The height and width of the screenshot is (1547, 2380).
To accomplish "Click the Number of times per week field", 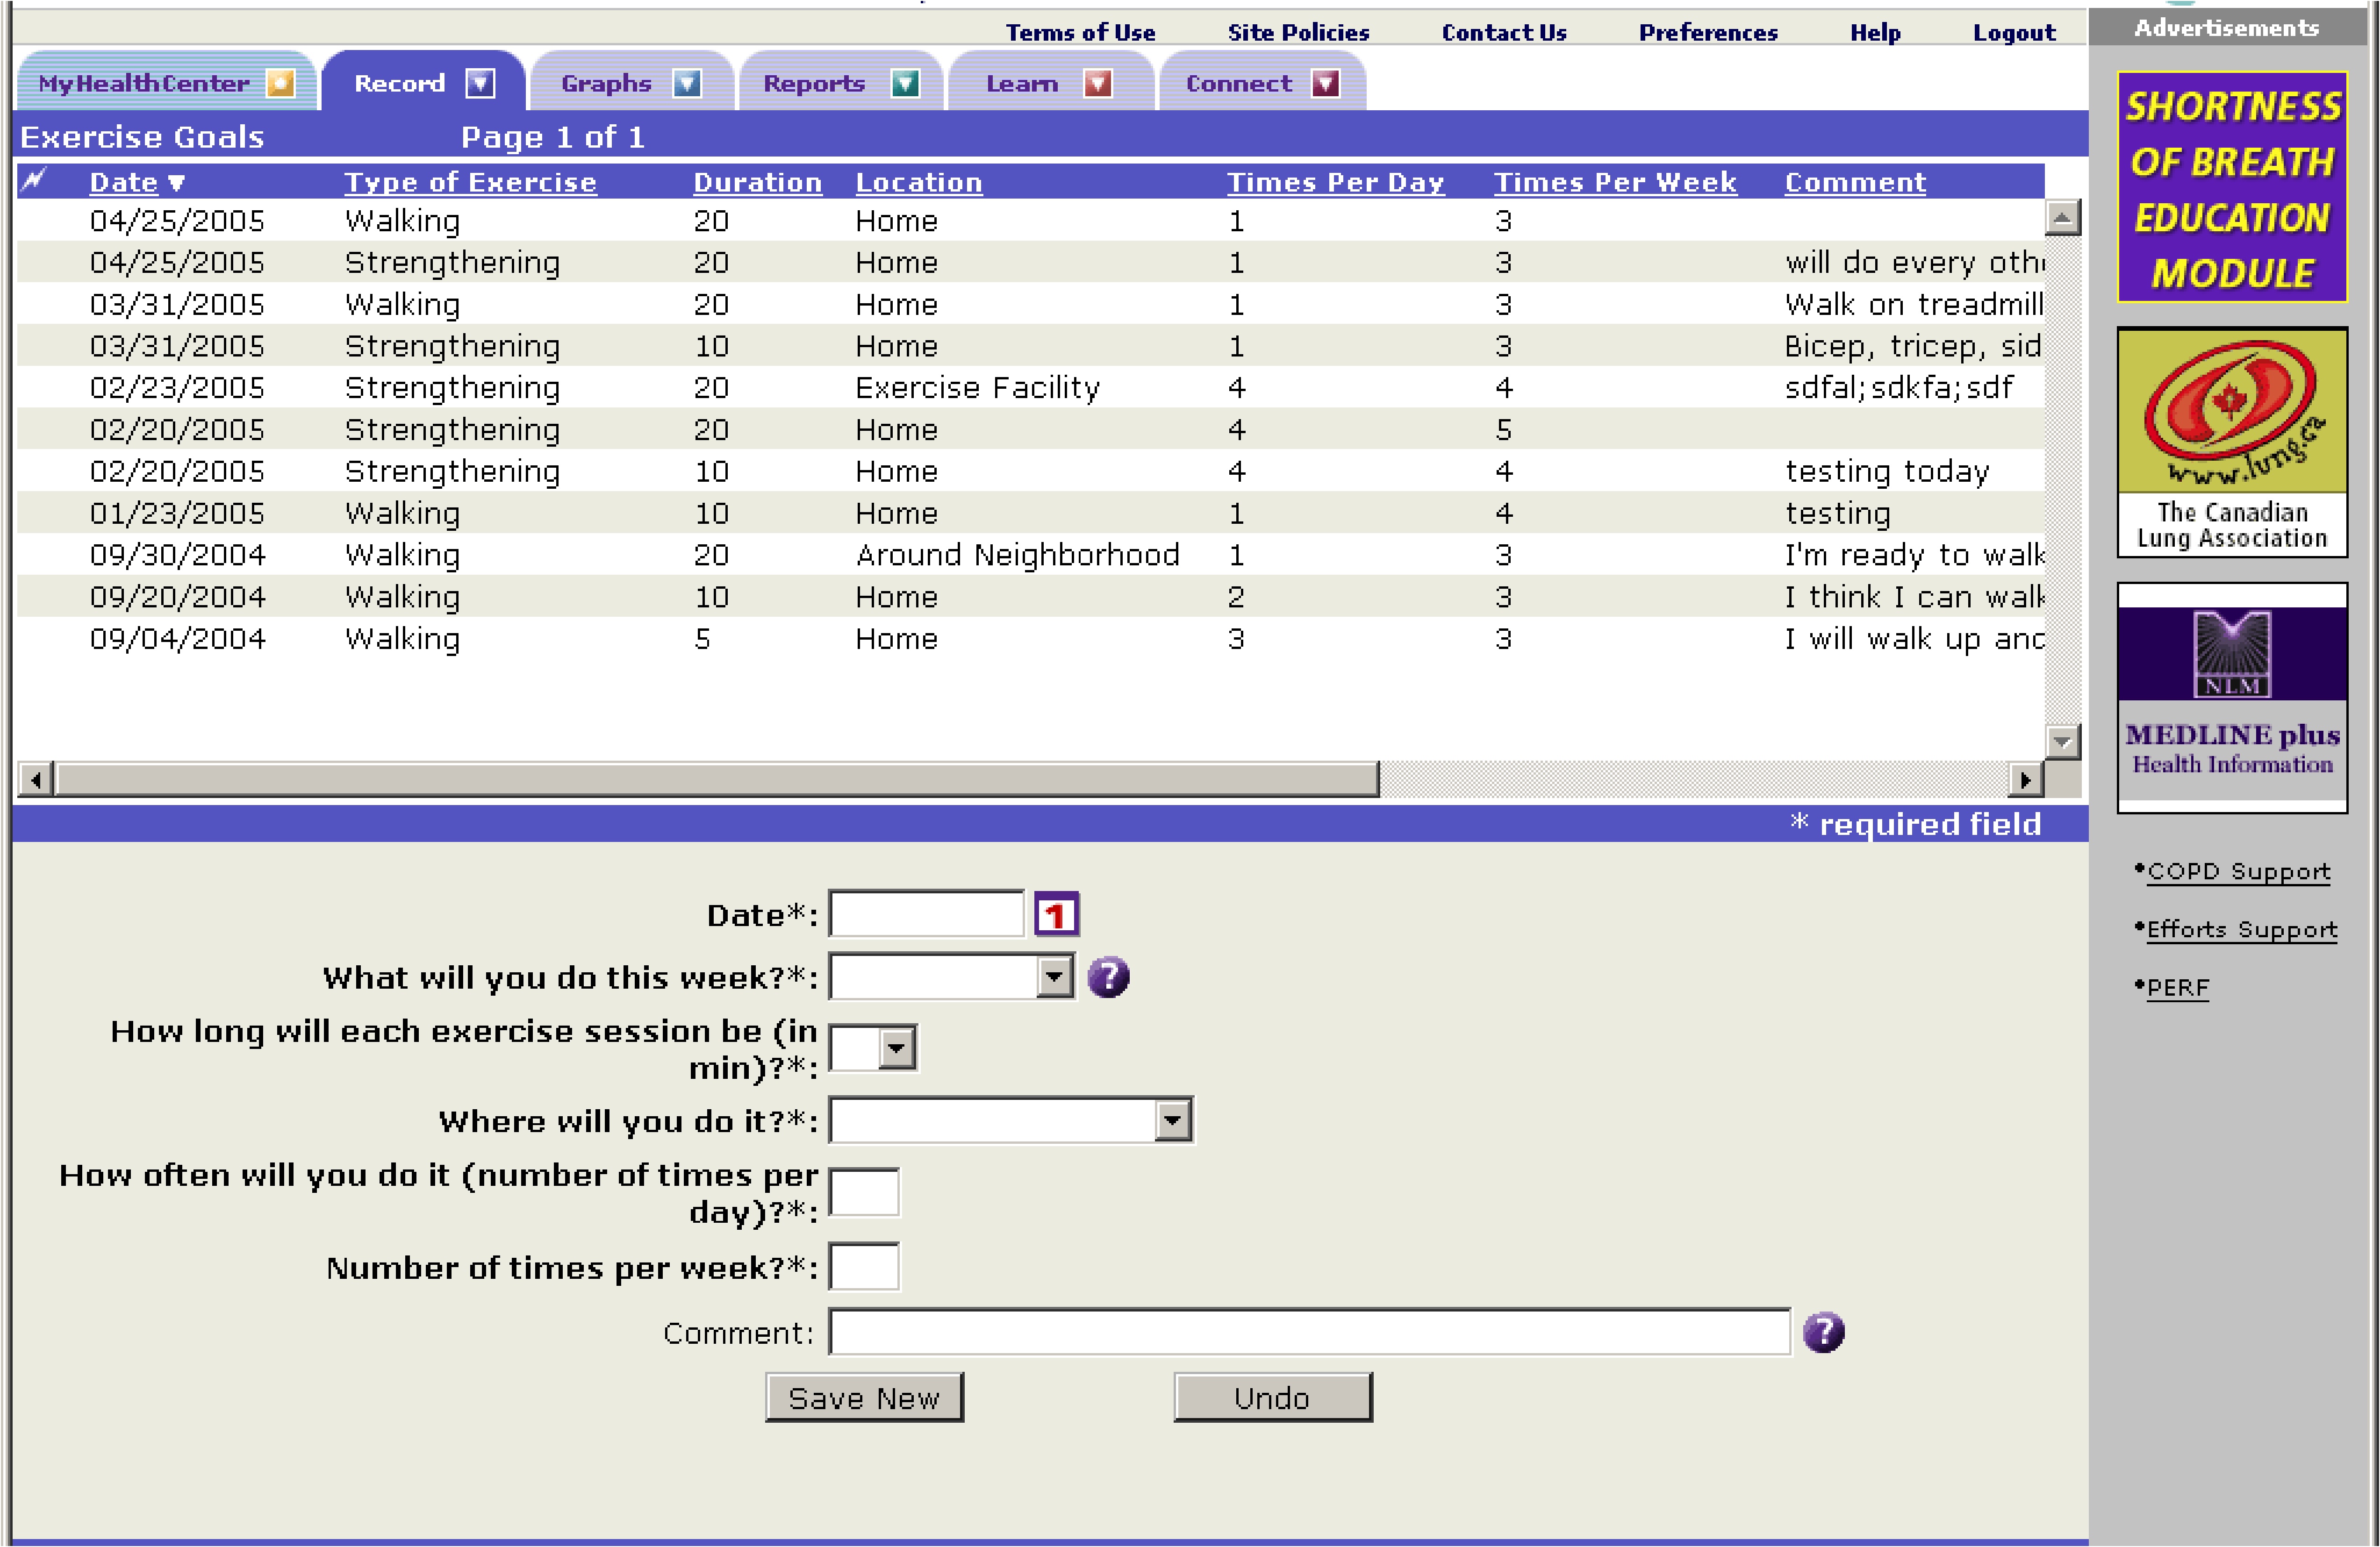I will click(864, 1266).
